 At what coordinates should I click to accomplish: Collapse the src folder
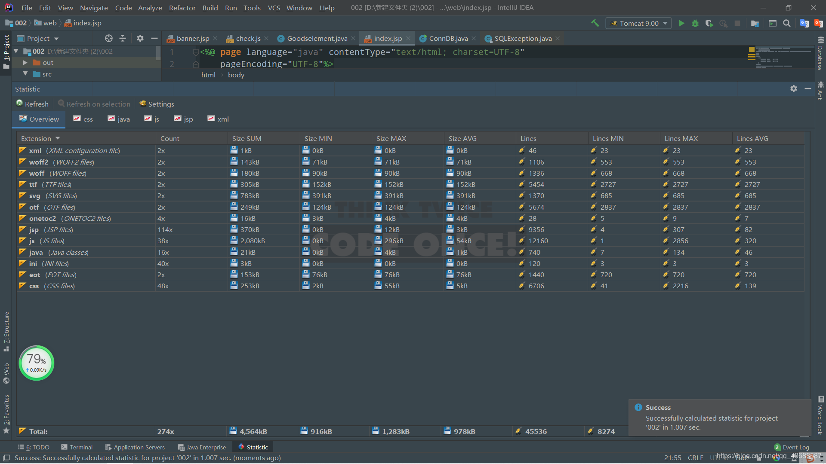pyautogui.click(x=25, y=74)
